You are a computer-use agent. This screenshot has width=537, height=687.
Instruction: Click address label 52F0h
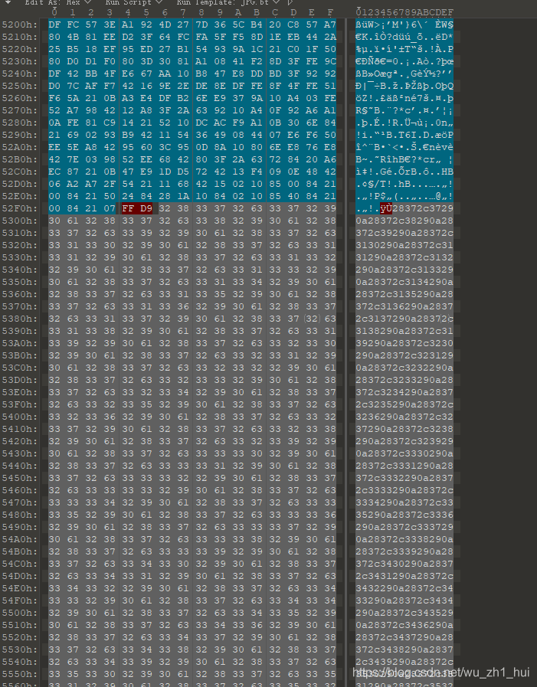(20, 208)
